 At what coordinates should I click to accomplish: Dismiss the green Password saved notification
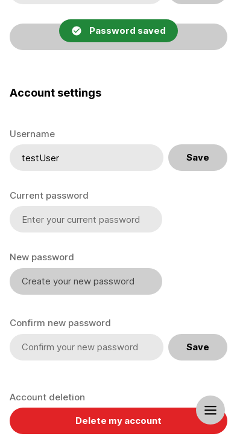click(x=118, y=31)
